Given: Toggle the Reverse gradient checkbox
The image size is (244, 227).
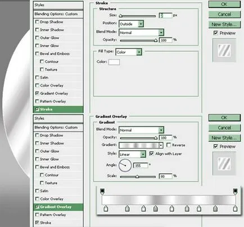Looking at the screenshot, I should (x=169, y=145).
